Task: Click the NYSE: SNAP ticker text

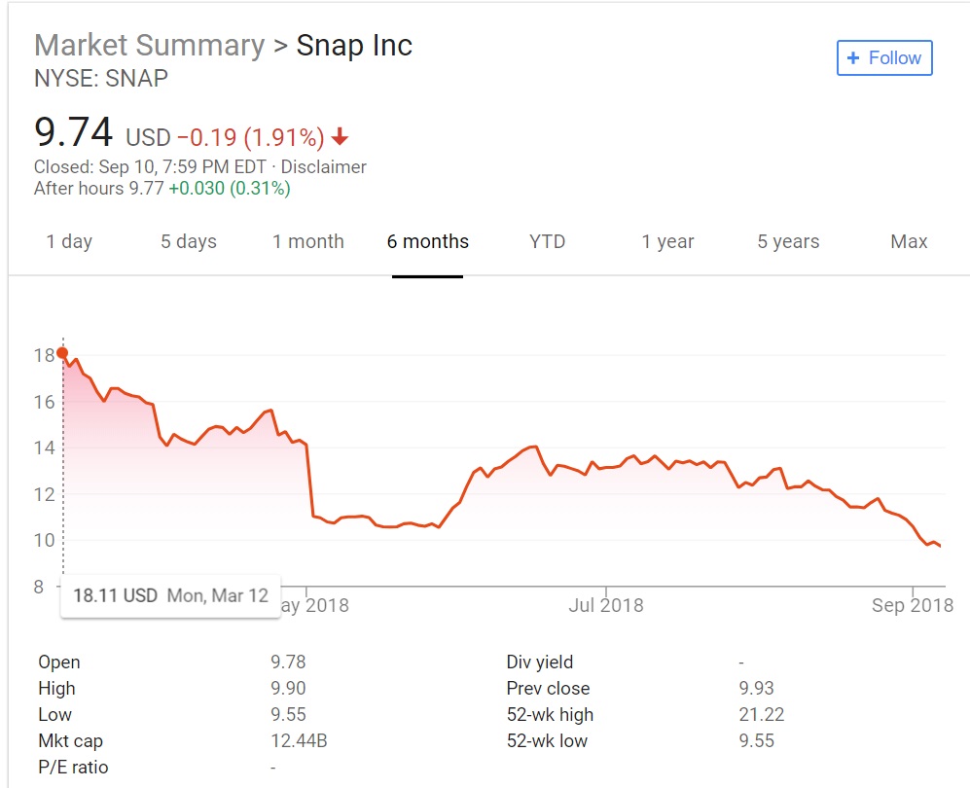Action: tap(100, 79)
